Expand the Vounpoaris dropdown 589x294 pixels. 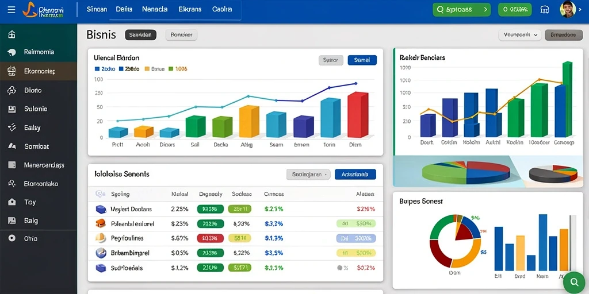click(520, 35)
